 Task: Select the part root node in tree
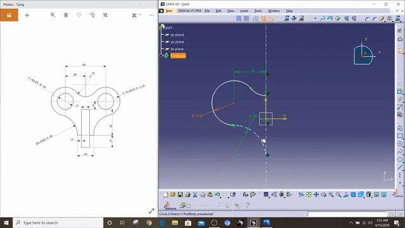[x=169, y=27]
